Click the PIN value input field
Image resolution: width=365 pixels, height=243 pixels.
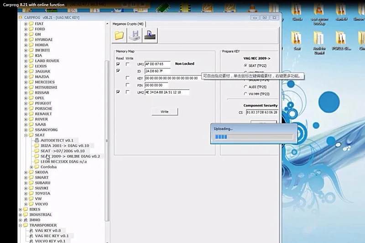click(x=156, y=85)
